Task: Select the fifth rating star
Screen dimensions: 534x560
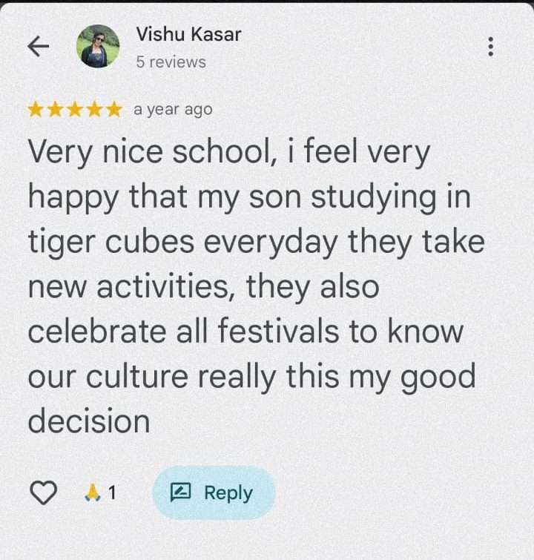Action: (x=113, y=110)
